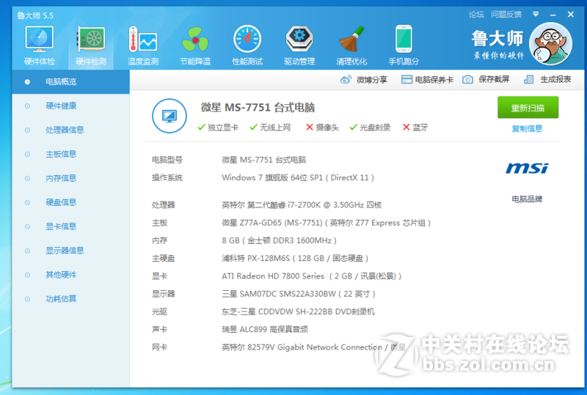Select the 硬件检测 hardware detection icon
This screenshot has width=587, height=395.
(x=91, y=40)
